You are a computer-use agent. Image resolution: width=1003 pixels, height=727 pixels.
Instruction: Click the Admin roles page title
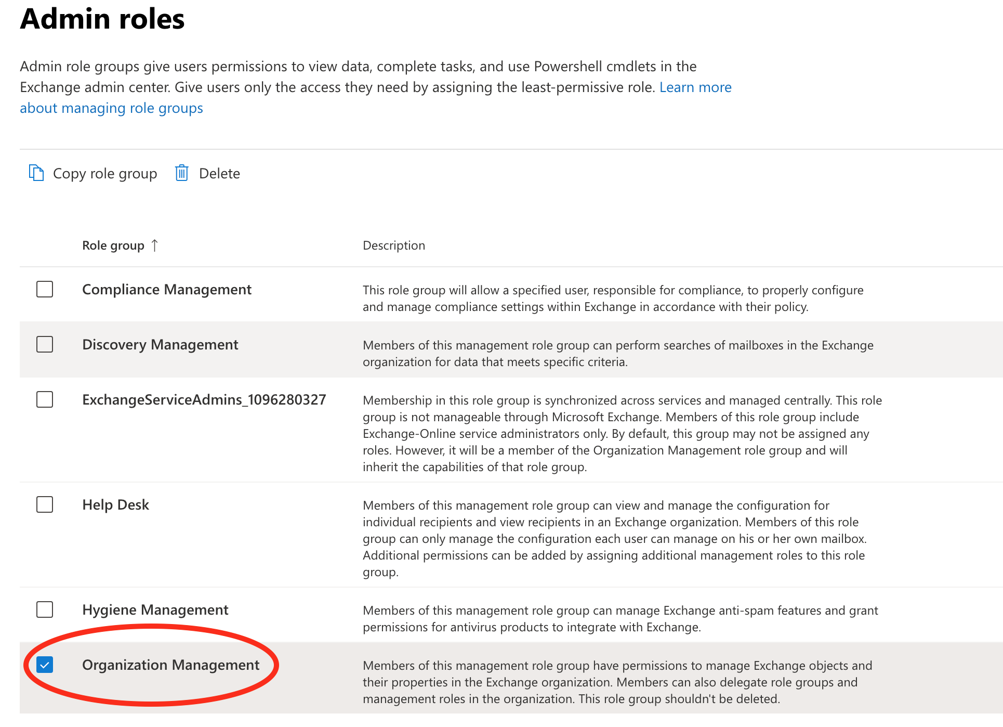(102, 19)
